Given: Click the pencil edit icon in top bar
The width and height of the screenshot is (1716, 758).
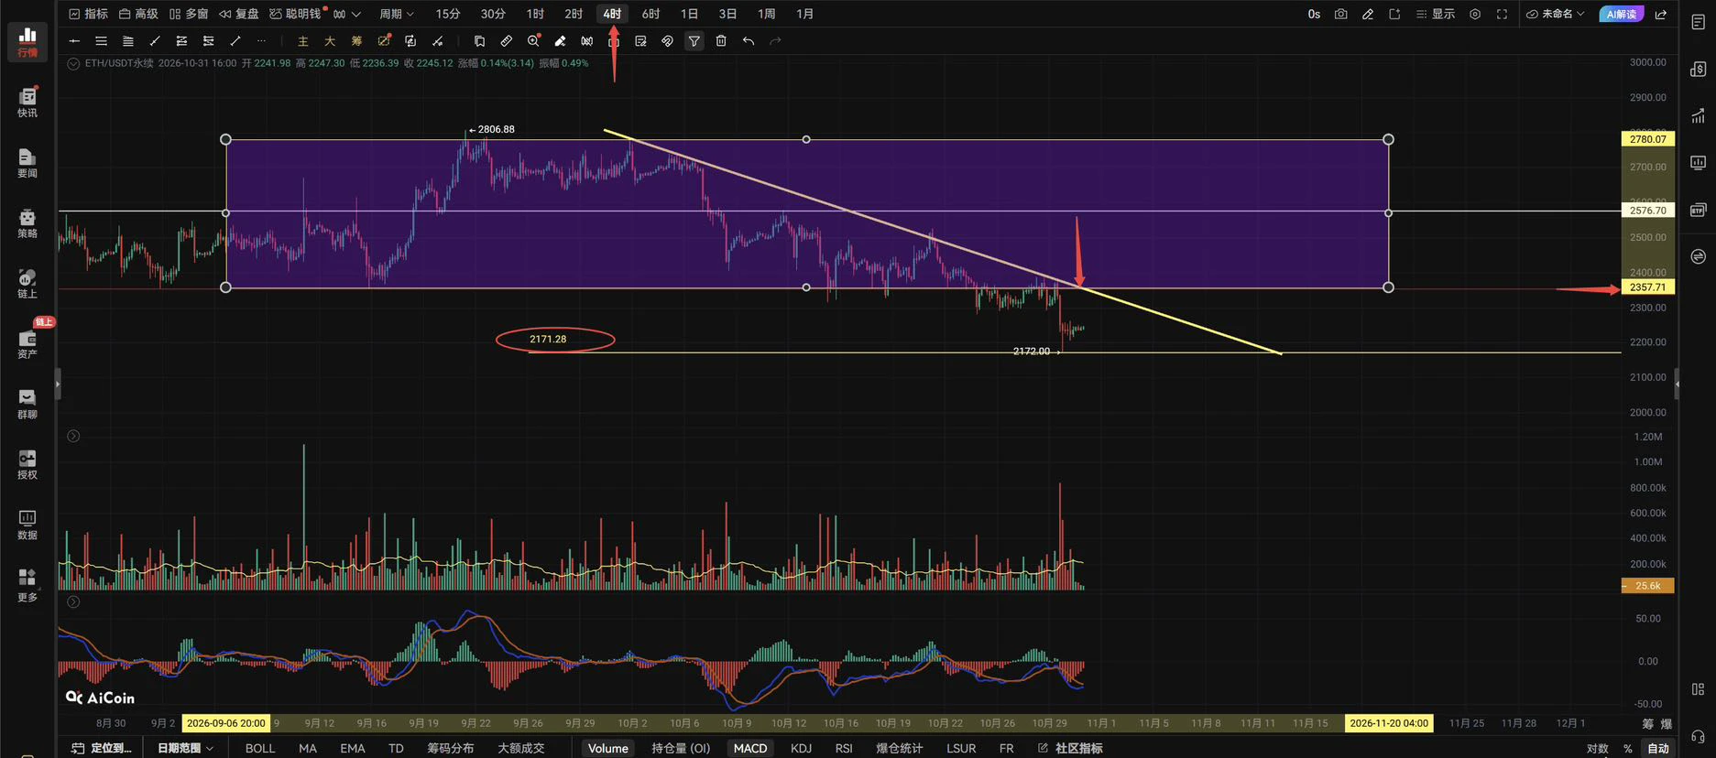Looking at the screenshot, I should click(1368, 14).
